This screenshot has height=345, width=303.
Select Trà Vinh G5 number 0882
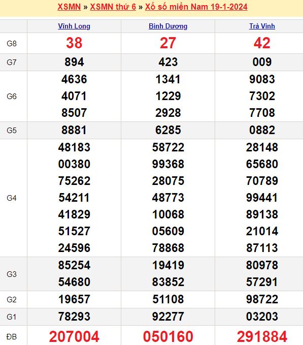[262, 130]
